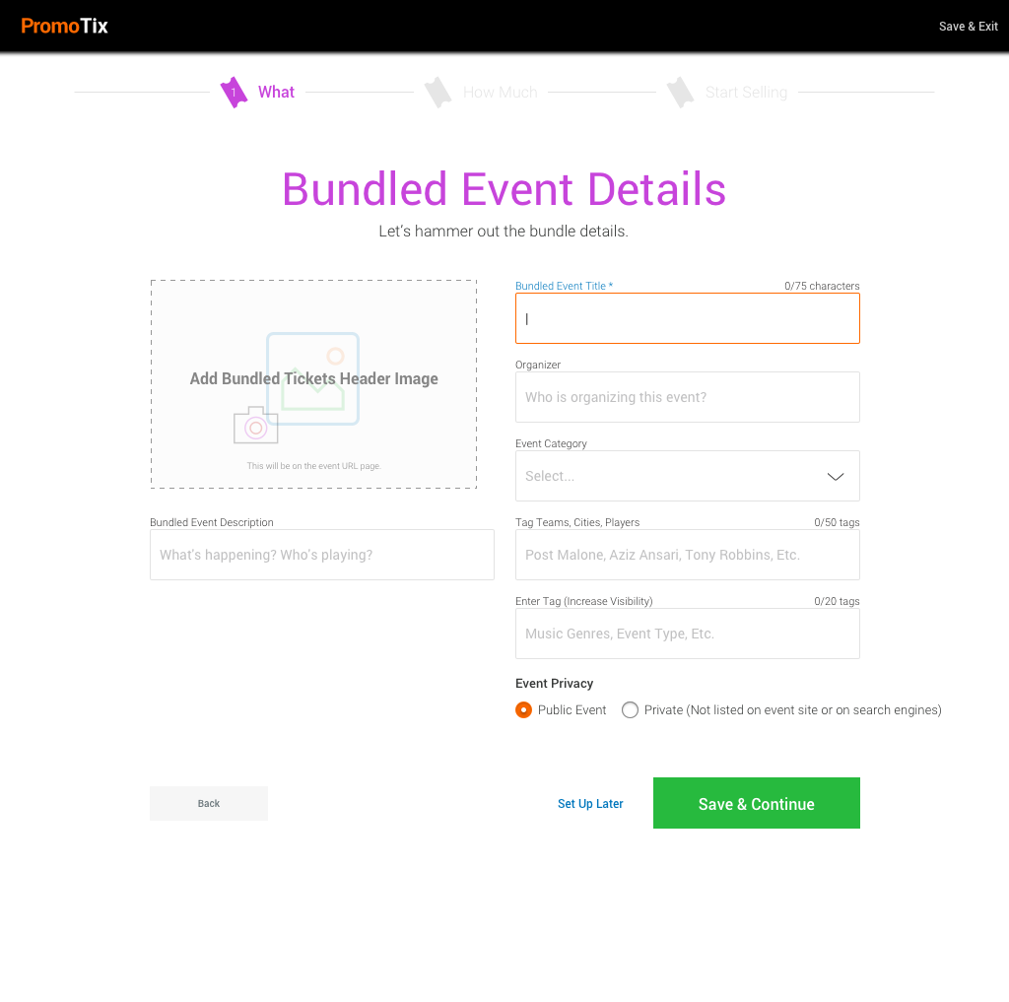Go to the Start Selling step
The width and height of the screenshot is (1009, 1002).
coord(746,92)
